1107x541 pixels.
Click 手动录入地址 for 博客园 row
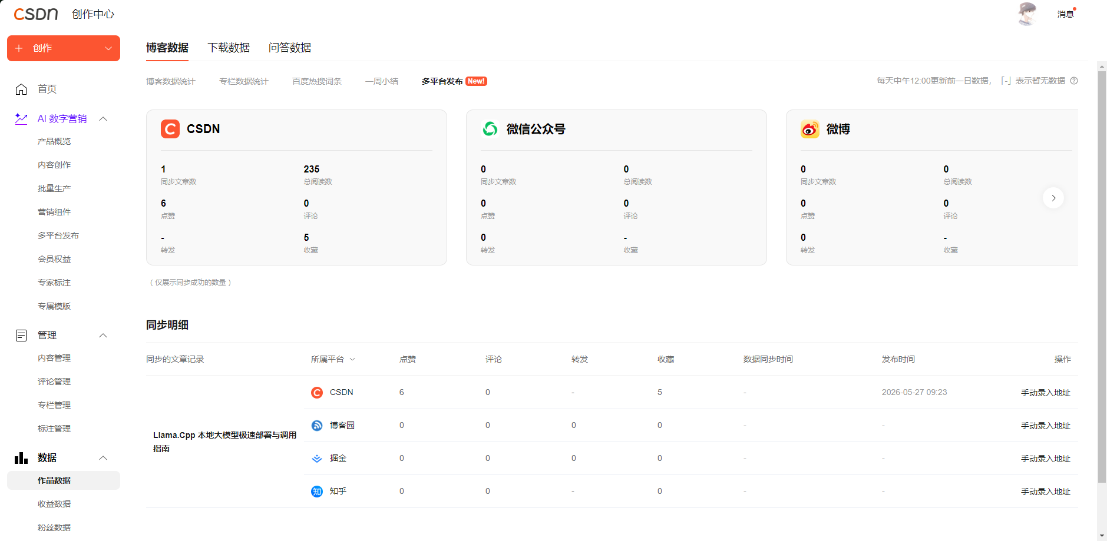point(1046,426)
